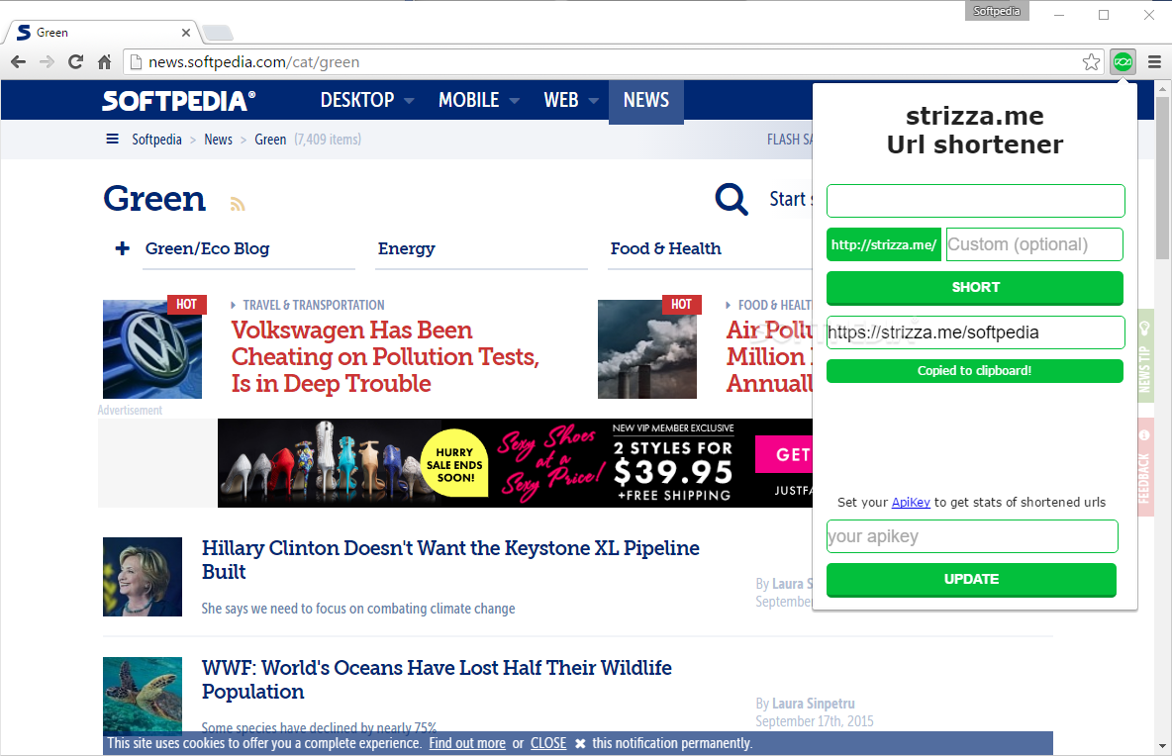
Task: Open the Food & Health category
Action: [666, 248]
